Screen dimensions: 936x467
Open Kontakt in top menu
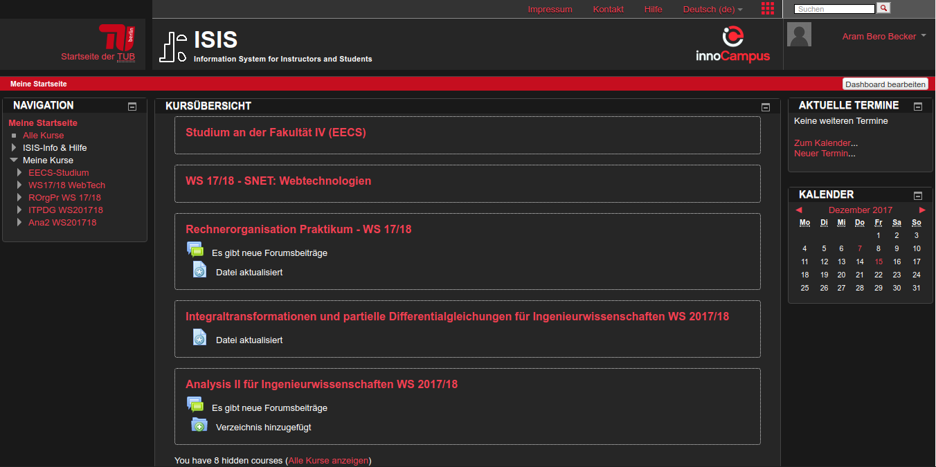(608, 9)
